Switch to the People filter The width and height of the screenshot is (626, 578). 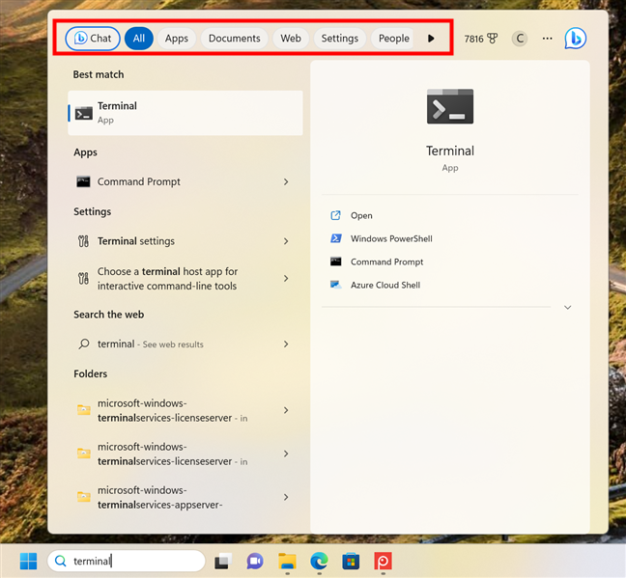[x=393, y=39]
